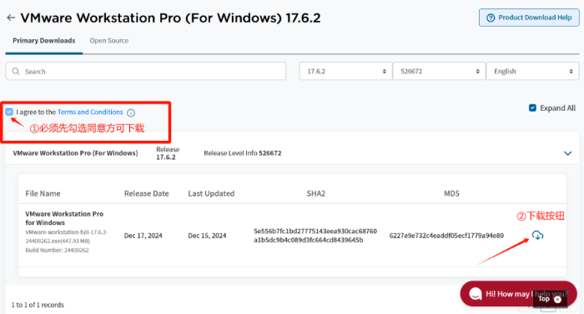The height and width of the screenshot is (314, 584).
Task: Click the info icon beside Terms and Conditions
Action: coord(131,112)
